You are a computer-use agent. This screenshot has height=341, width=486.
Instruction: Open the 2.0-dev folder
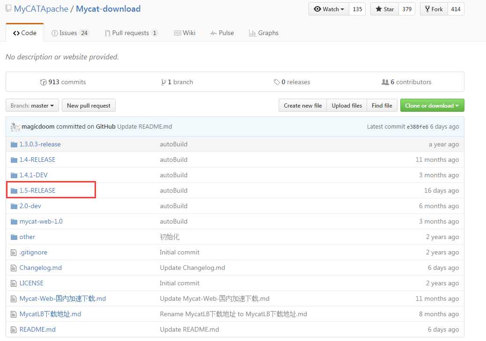(x=30, y=206)
